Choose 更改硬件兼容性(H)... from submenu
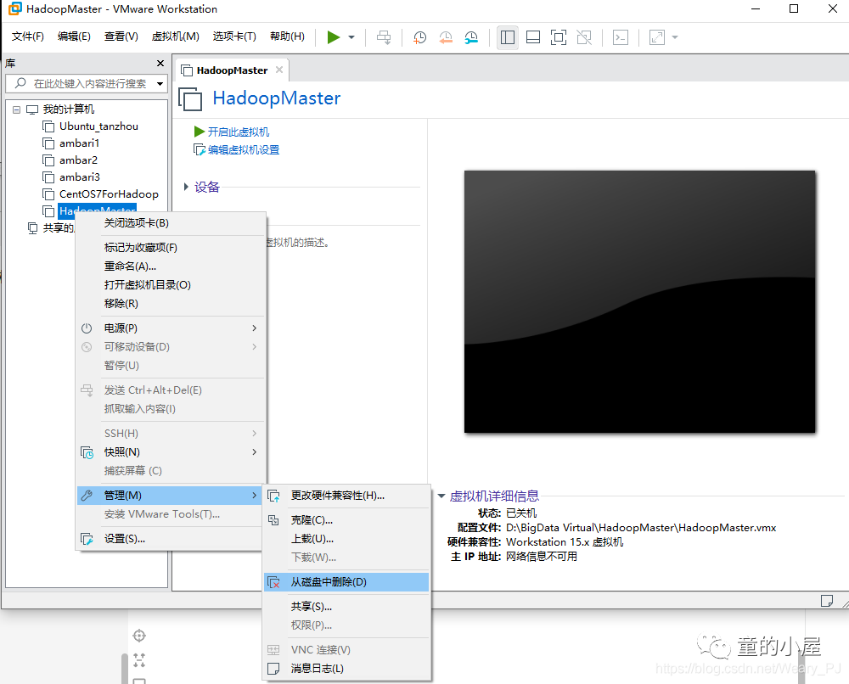The image size is (849, 684). (346, 495)
